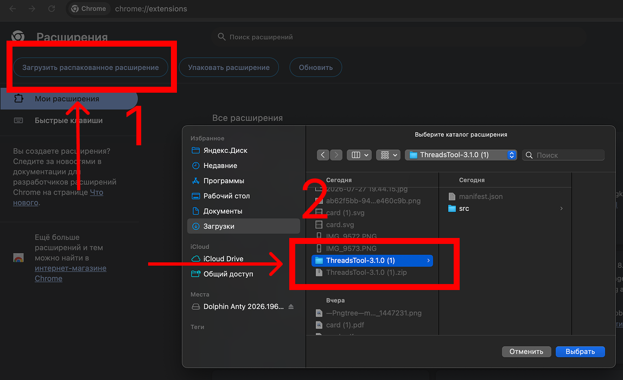Image resolution: width=623 pixels, height=380 pixels.
Task: Reload the page with browser refresh icon
Action: click(51, 8)
